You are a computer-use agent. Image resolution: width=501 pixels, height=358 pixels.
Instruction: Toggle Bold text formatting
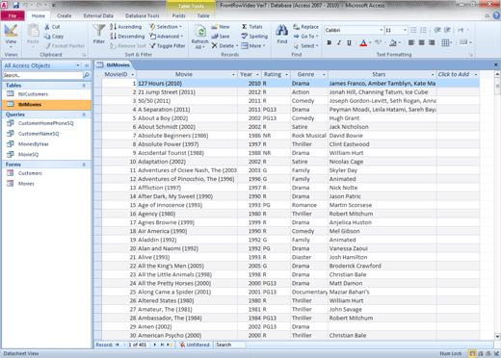coord(330,42)
